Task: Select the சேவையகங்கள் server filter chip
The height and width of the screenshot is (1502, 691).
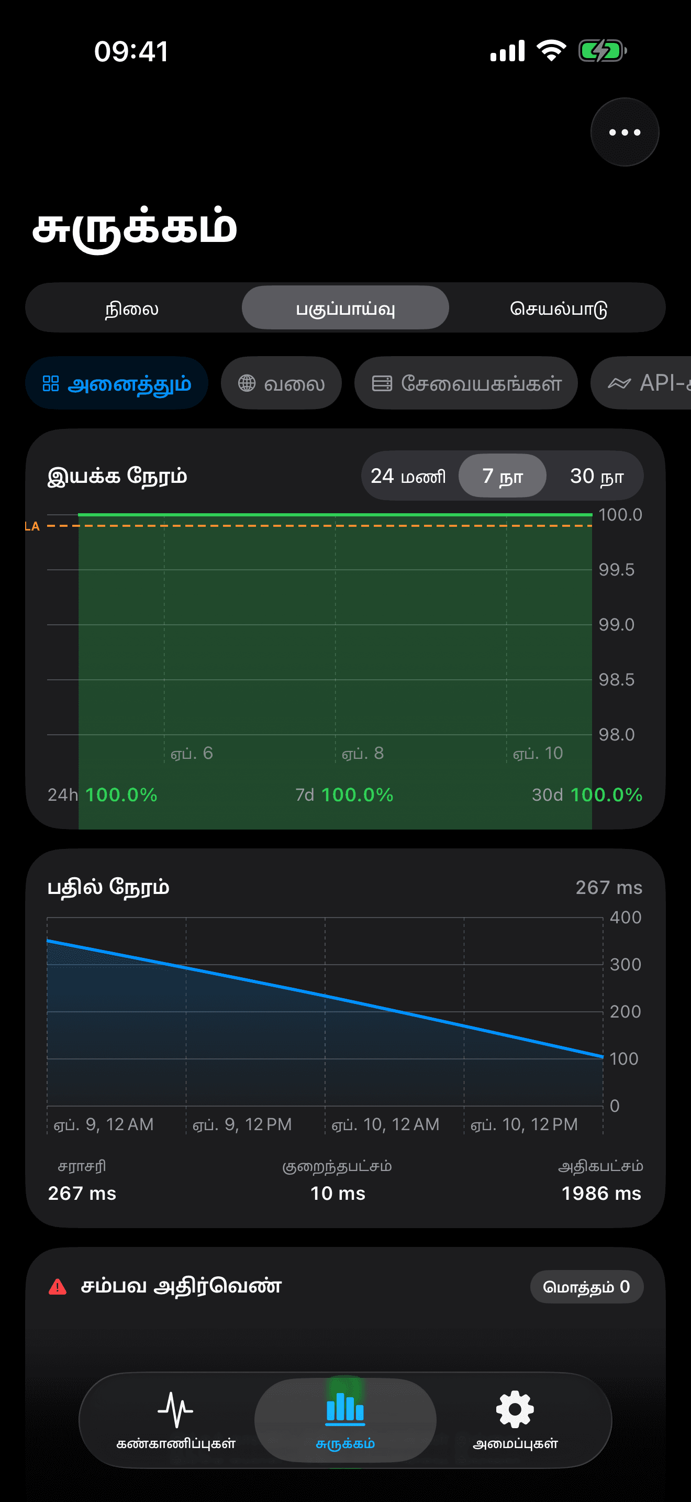Action: pos(465,383)
